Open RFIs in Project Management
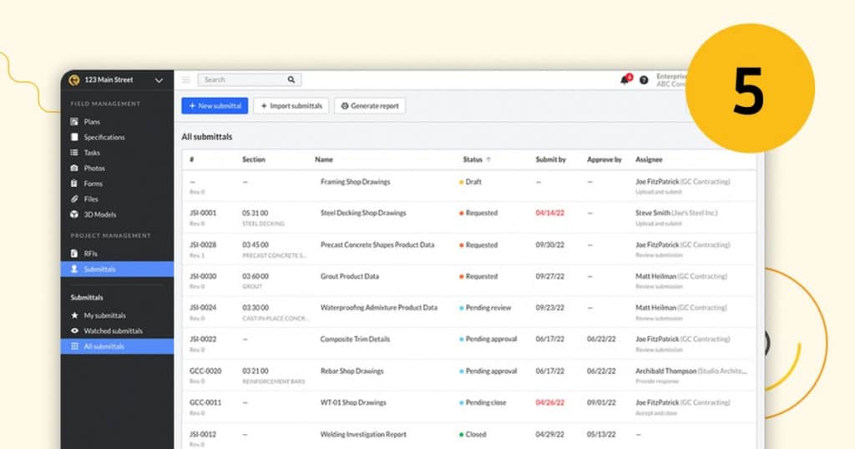The image size is (855, 449). [x=91, y=253]
